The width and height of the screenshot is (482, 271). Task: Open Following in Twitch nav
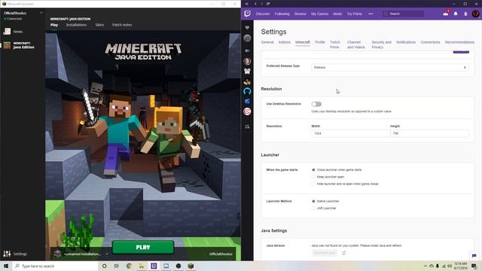[x=282, y=14]
